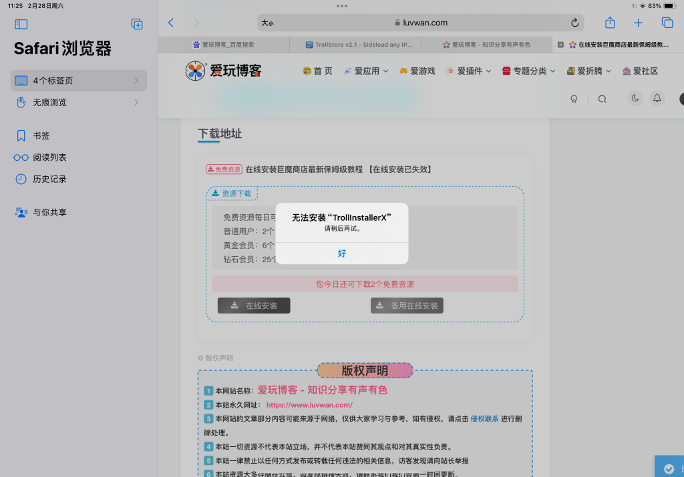Dismiss the alert by tapping 好
This screenshot has height=477, width=684.
(x=341, y=254)
